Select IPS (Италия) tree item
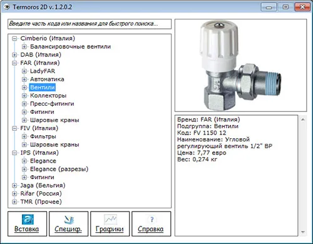Image resolution: width=313 pixels, height=244 pixels. pyautogui.click(x=39, y=153)
